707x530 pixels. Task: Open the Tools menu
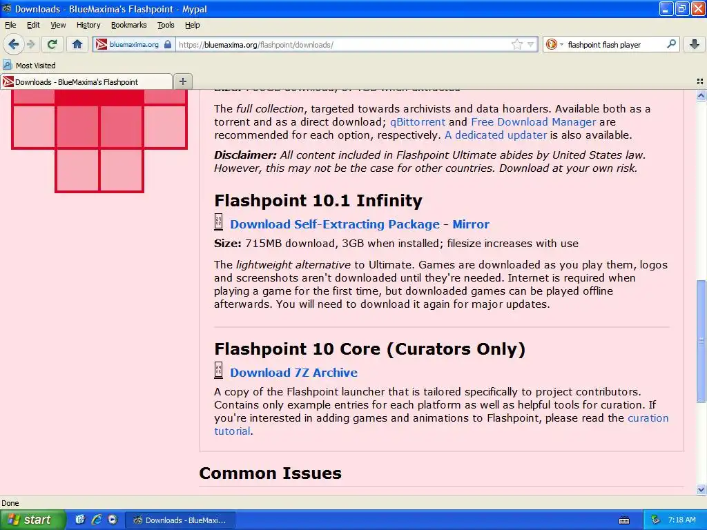(166, 25)
